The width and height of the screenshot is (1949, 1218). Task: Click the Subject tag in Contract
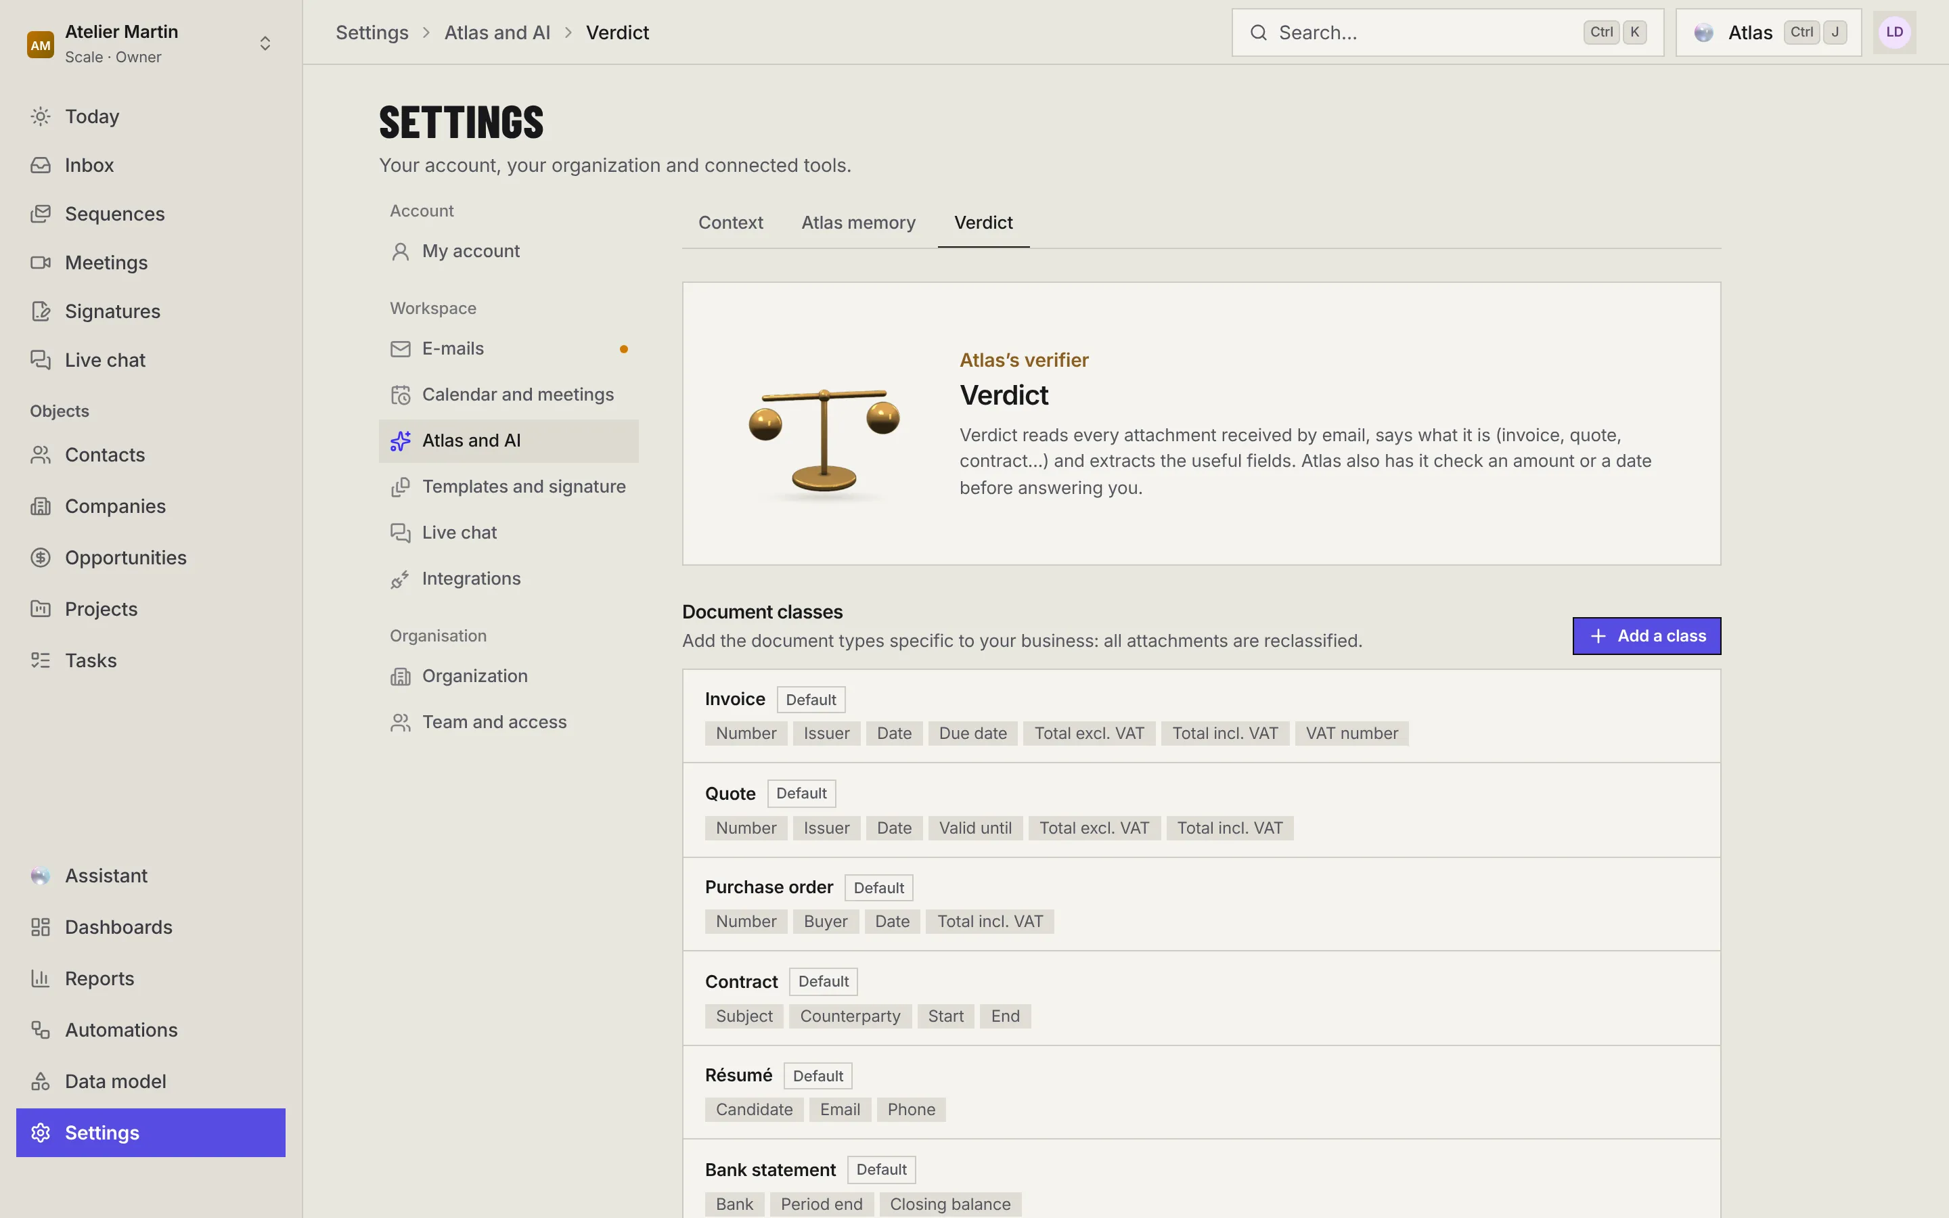pos(744,1016)
